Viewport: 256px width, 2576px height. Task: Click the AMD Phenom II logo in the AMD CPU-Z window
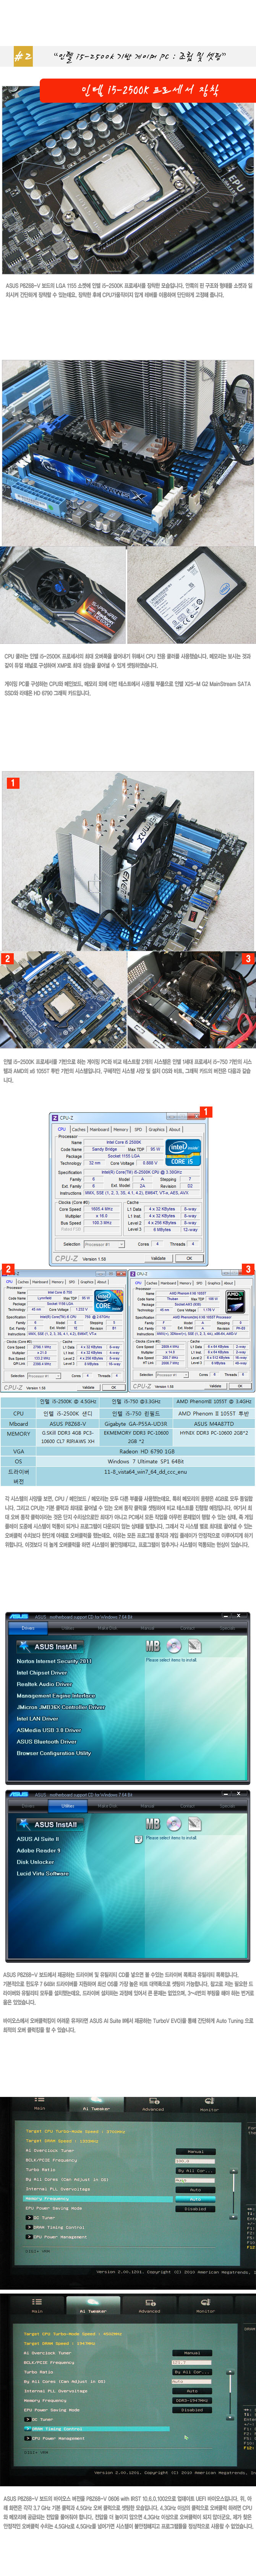tap(235, 1300)
